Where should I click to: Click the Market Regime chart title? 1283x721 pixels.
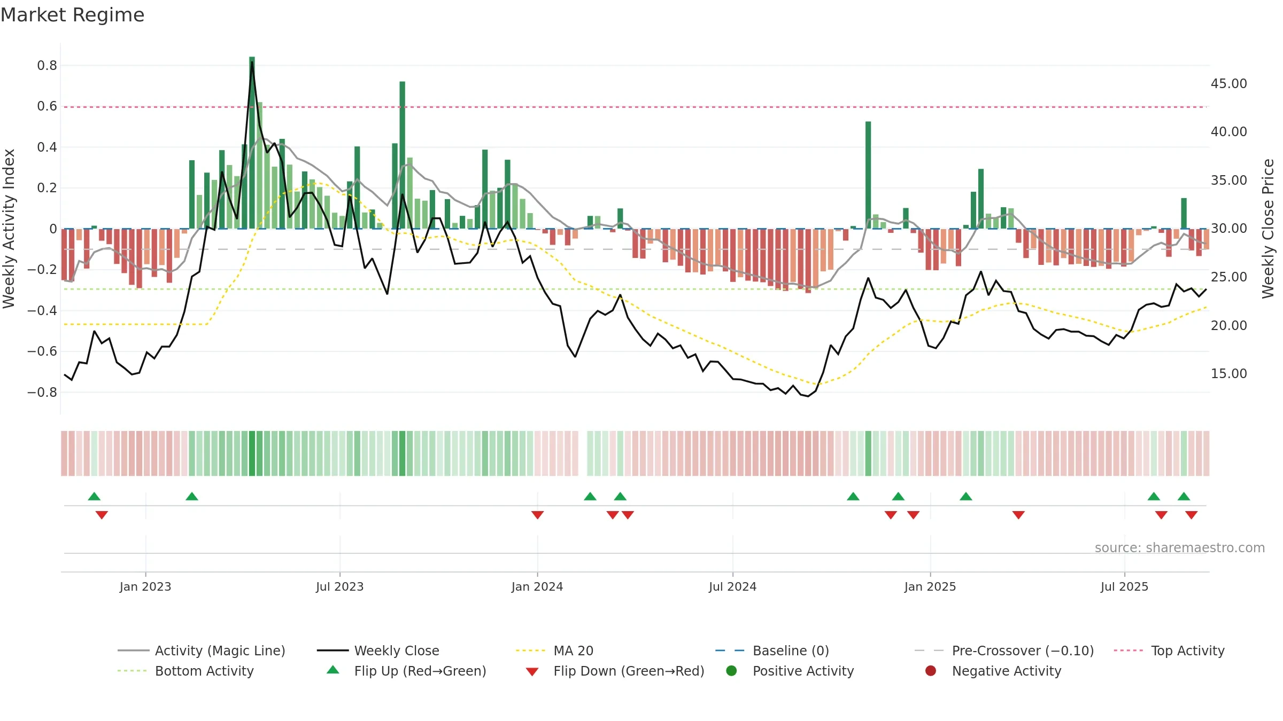72,15
